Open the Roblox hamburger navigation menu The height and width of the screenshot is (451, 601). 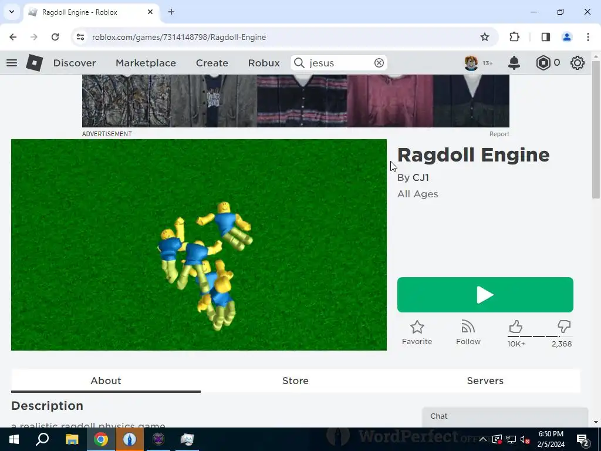click(x=12, y=63)
